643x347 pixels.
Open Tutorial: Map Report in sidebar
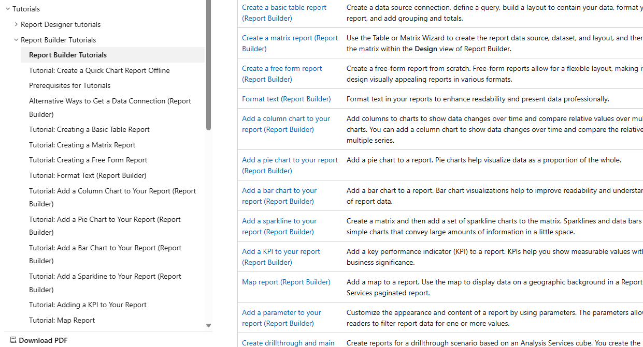(x=62, y=320)
